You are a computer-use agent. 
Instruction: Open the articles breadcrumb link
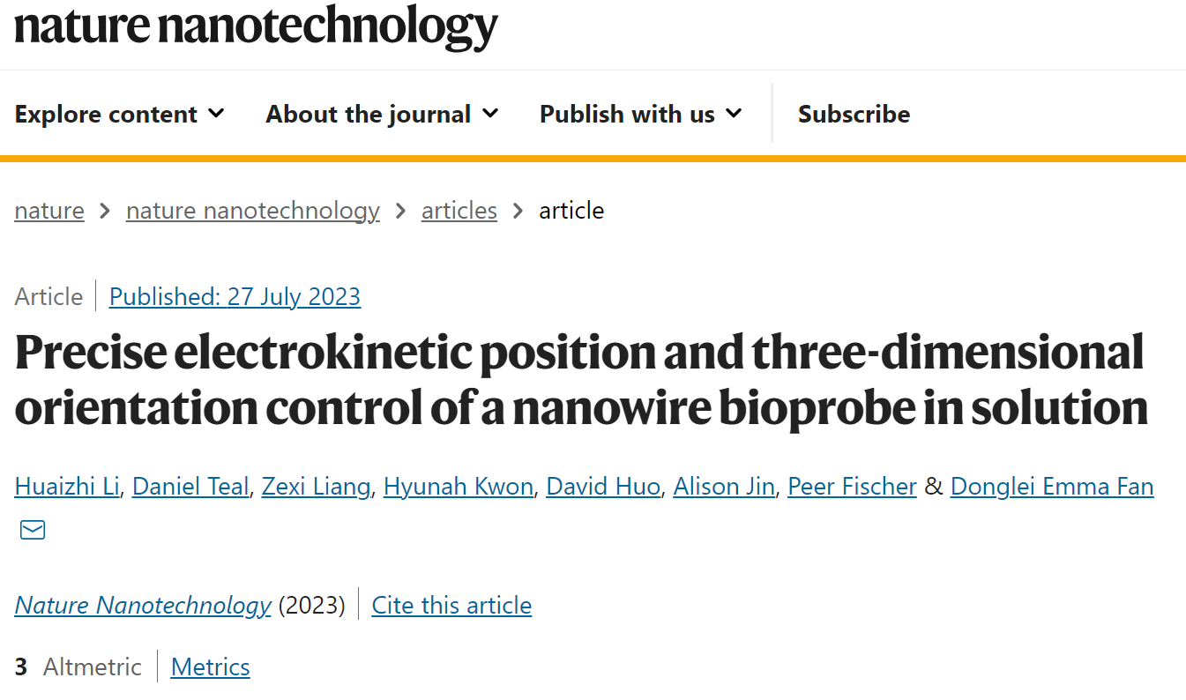pyautogui.click(x=459, y=211)
